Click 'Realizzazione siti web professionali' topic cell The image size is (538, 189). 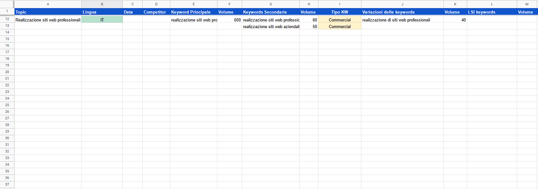pyautogui.click(x=48, y=20)
